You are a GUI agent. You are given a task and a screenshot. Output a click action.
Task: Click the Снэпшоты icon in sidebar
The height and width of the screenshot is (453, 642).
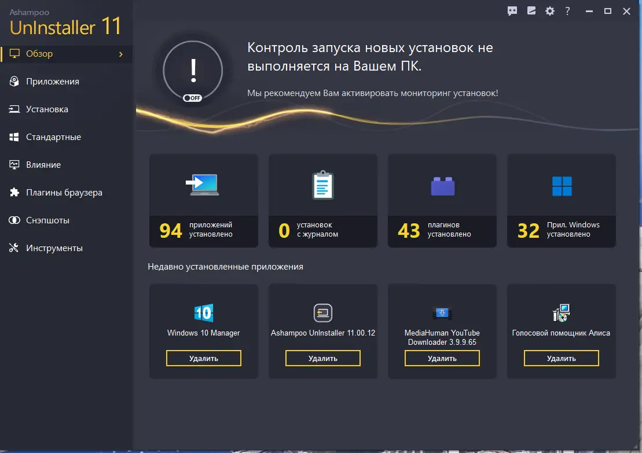pyautogui.click(x=14, y=220)
